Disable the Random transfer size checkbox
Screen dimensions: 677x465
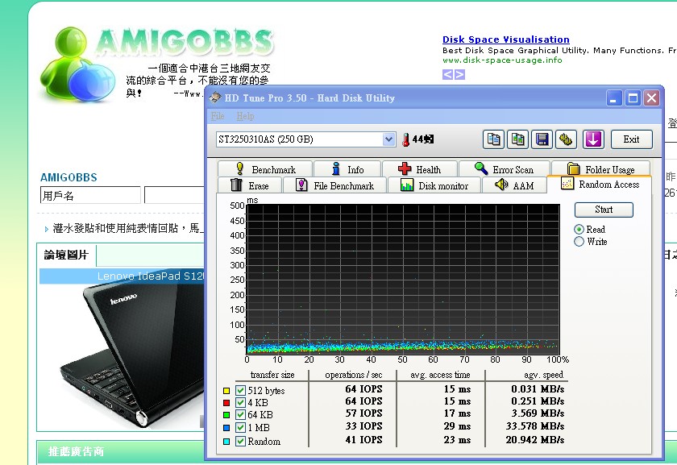(x=240, y=442)
